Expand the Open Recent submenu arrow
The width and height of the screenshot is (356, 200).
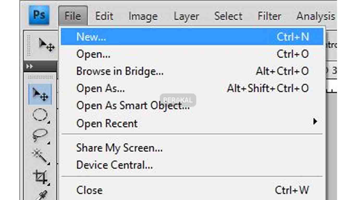click(x=315, y=121)
